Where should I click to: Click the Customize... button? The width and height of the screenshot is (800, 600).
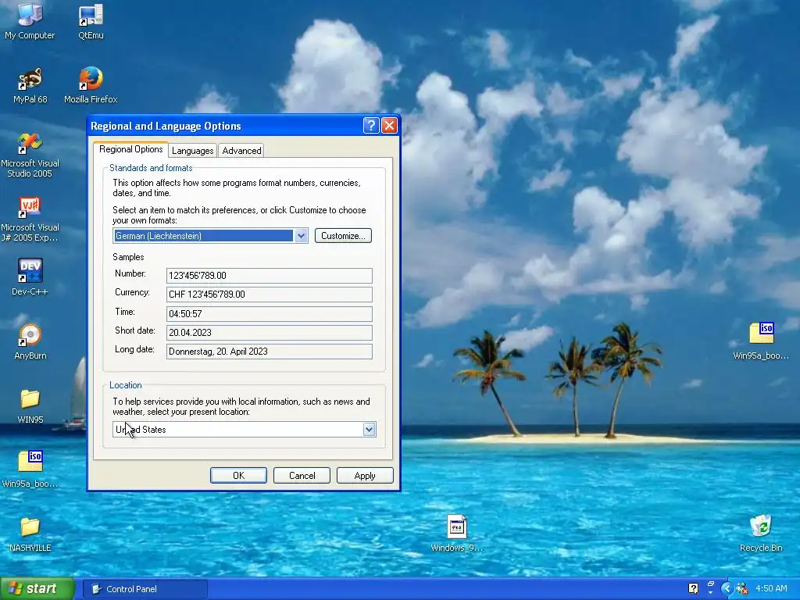click(x=343, y=236)
